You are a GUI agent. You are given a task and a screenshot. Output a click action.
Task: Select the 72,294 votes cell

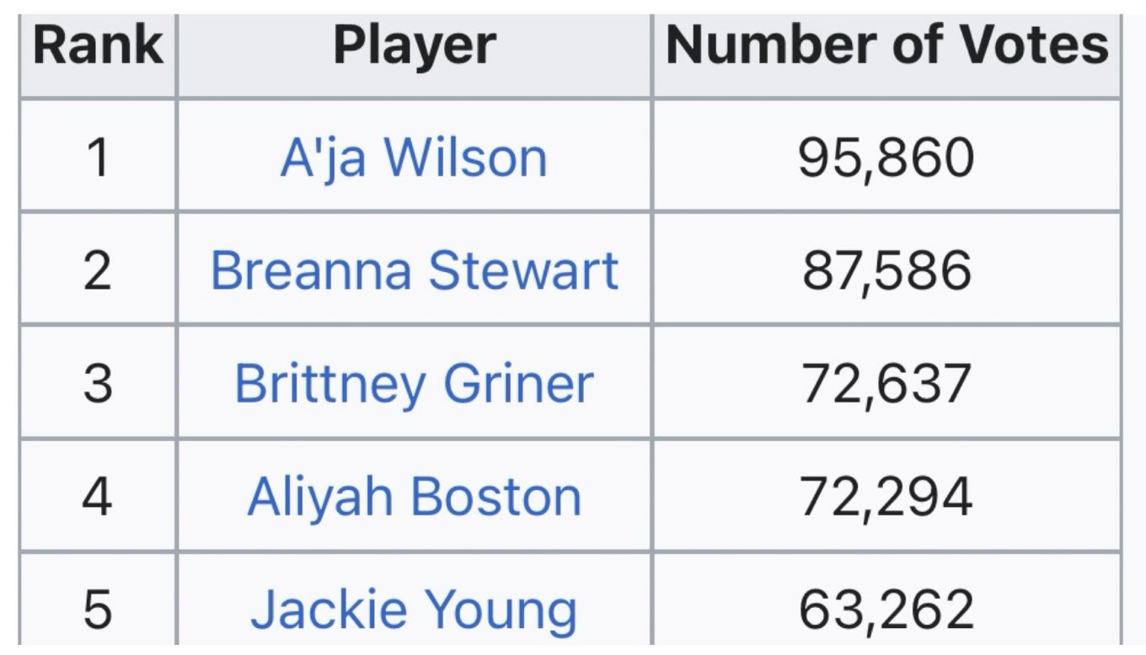point(886,496)
